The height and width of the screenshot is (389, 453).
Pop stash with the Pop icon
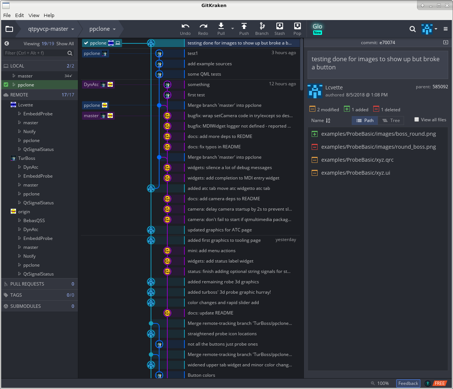[x=298, y=26]
